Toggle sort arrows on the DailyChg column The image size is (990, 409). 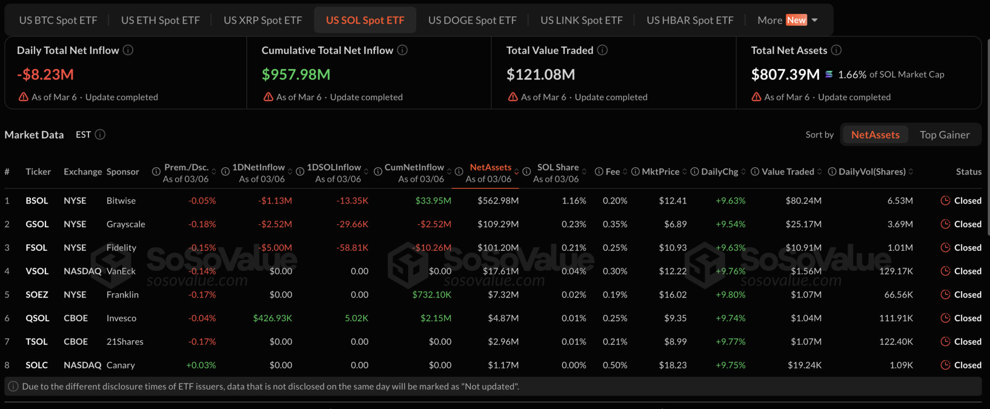pyautogui.click(x=743, y=172)
